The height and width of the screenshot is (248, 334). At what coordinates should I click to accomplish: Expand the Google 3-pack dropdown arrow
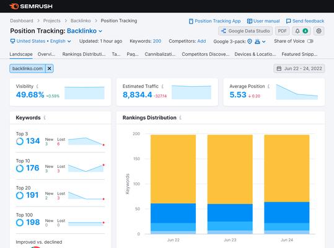(x=264, y=42)
